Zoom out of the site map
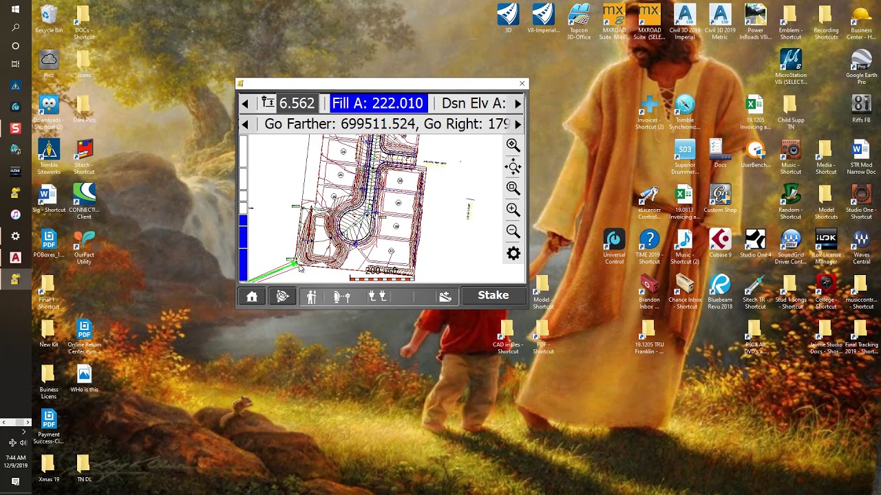The height and width of the screenshot is (495, 881). [x=513, y=232]
